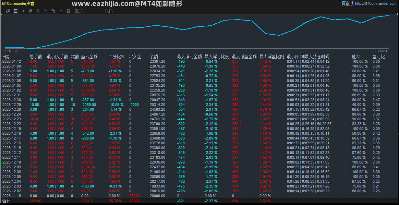The height and width of the screenshot is (205, 399).
Task: Switch to the 月 monthly tab
Action: pyautogui.click(x=31, y=11)
